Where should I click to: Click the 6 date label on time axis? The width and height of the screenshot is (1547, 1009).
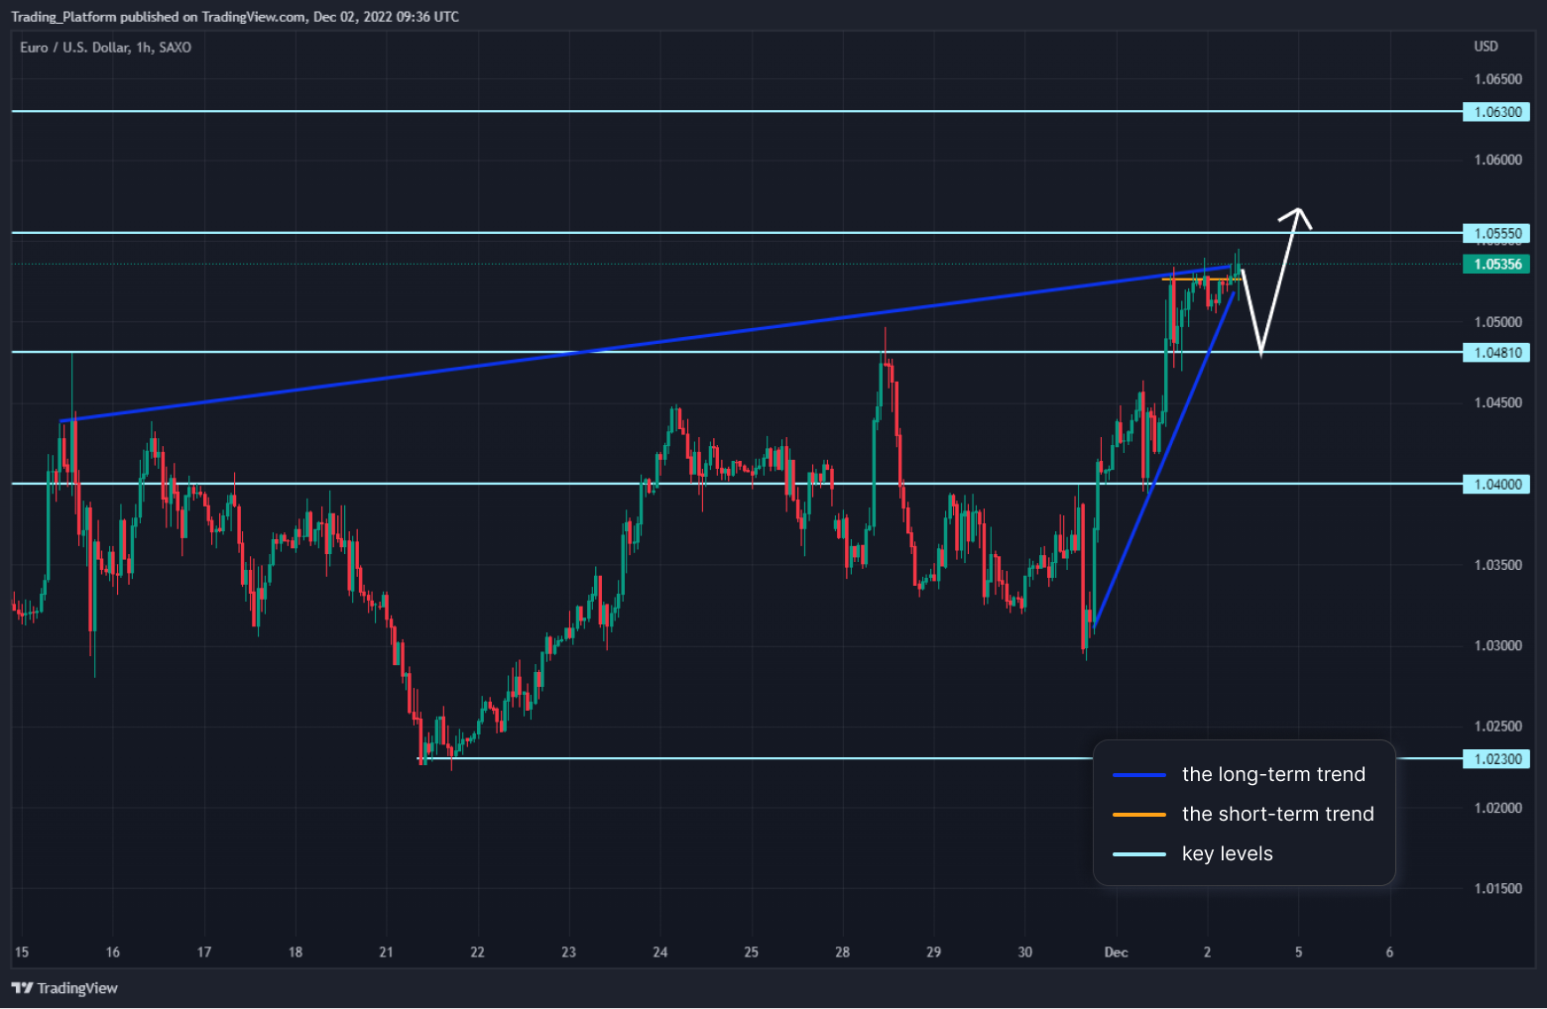coord(1389,953)
